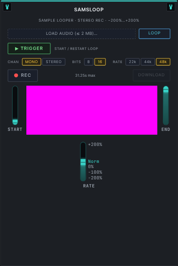178x266 pixels.
Task: Set bit depth to 16
Action: 100,62
